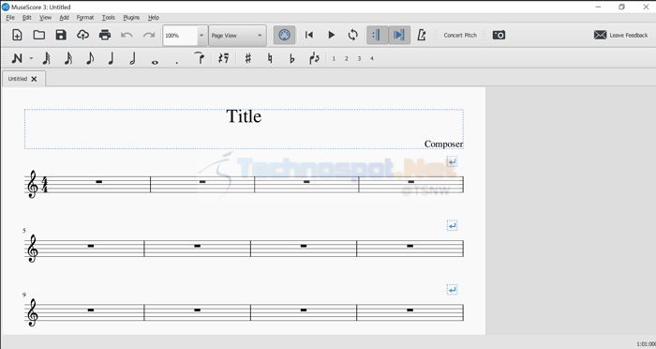Toggle pan score during playback
656x349 pixels.
pos(399,36)
